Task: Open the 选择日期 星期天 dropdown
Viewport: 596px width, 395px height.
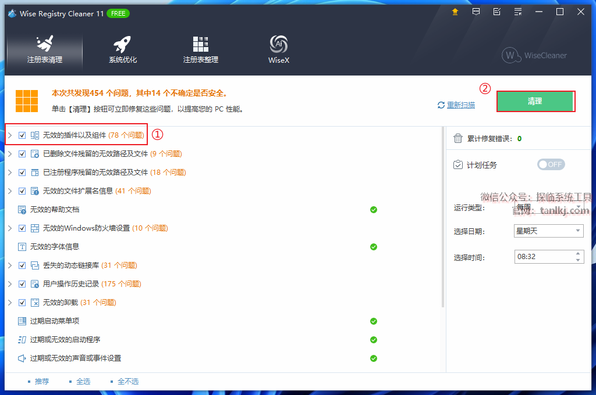Action: (x=548, y=231)
